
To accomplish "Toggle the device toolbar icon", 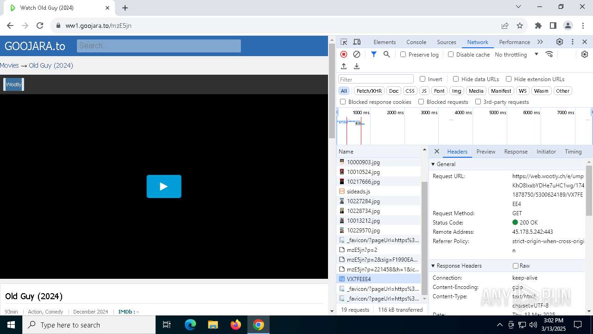I will [x=357, y=42].
